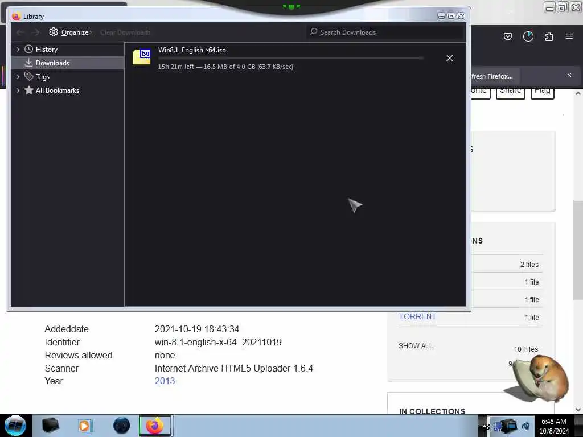Maximize the Library window
This screenshot has height=437, width=583.
pyautogui.click(x=451, y=16)
